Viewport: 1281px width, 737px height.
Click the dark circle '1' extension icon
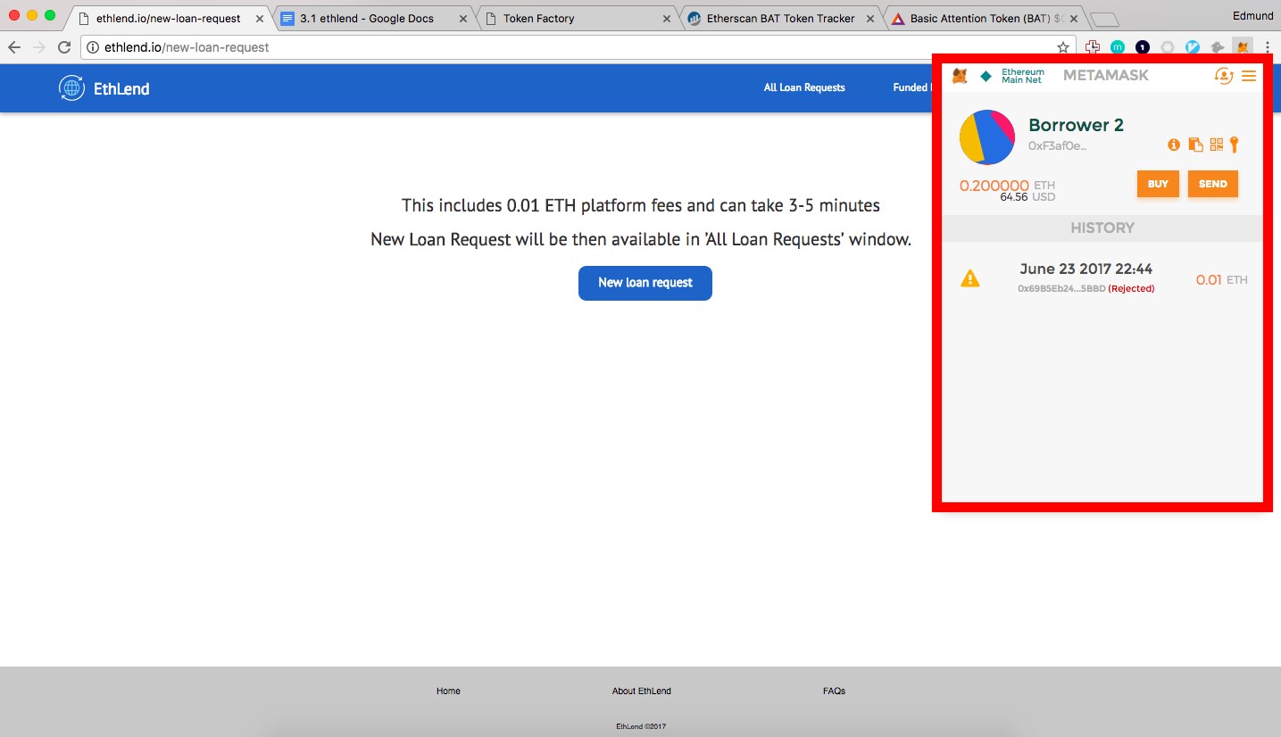point(1142,47)
